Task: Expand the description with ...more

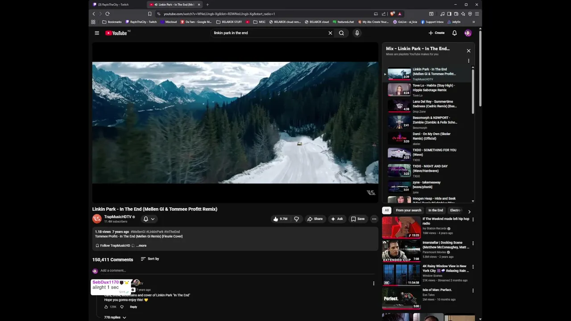Action: (141, 246)
